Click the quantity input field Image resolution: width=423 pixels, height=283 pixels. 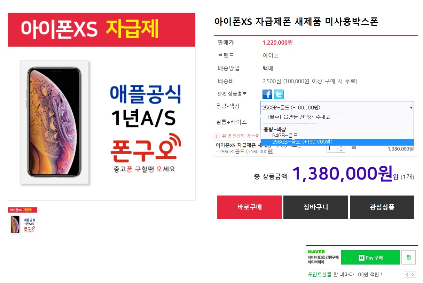pos(332,149)
